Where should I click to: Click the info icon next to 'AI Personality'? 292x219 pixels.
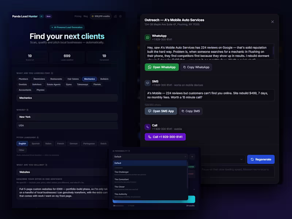(129, 151)
